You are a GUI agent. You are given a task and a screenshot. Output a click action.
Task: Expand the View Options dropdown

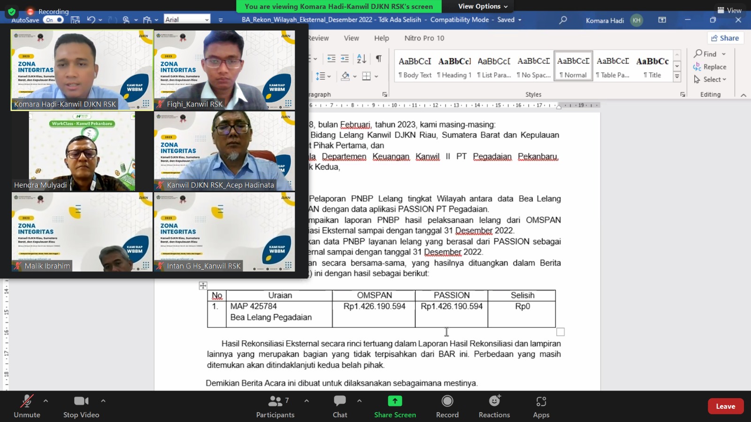(483, 7)
